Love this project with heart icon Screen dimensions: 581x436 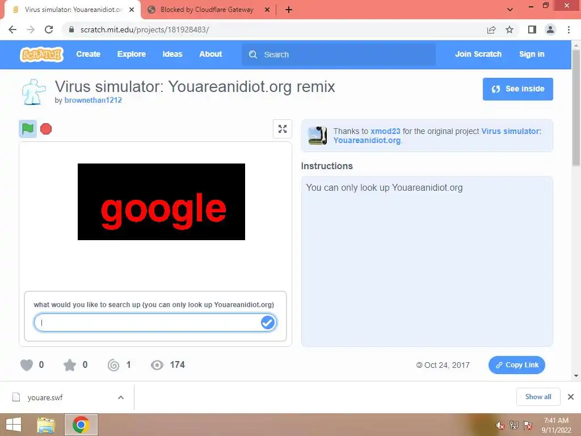pyautogui.click(x=27, y=365)
